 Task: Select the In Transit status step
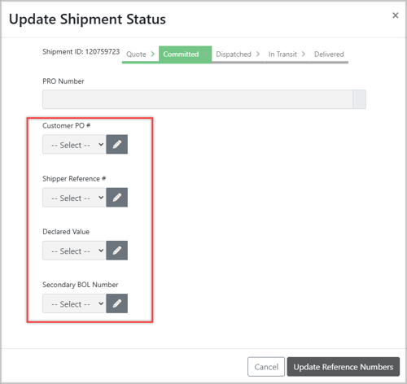point(282,55)
